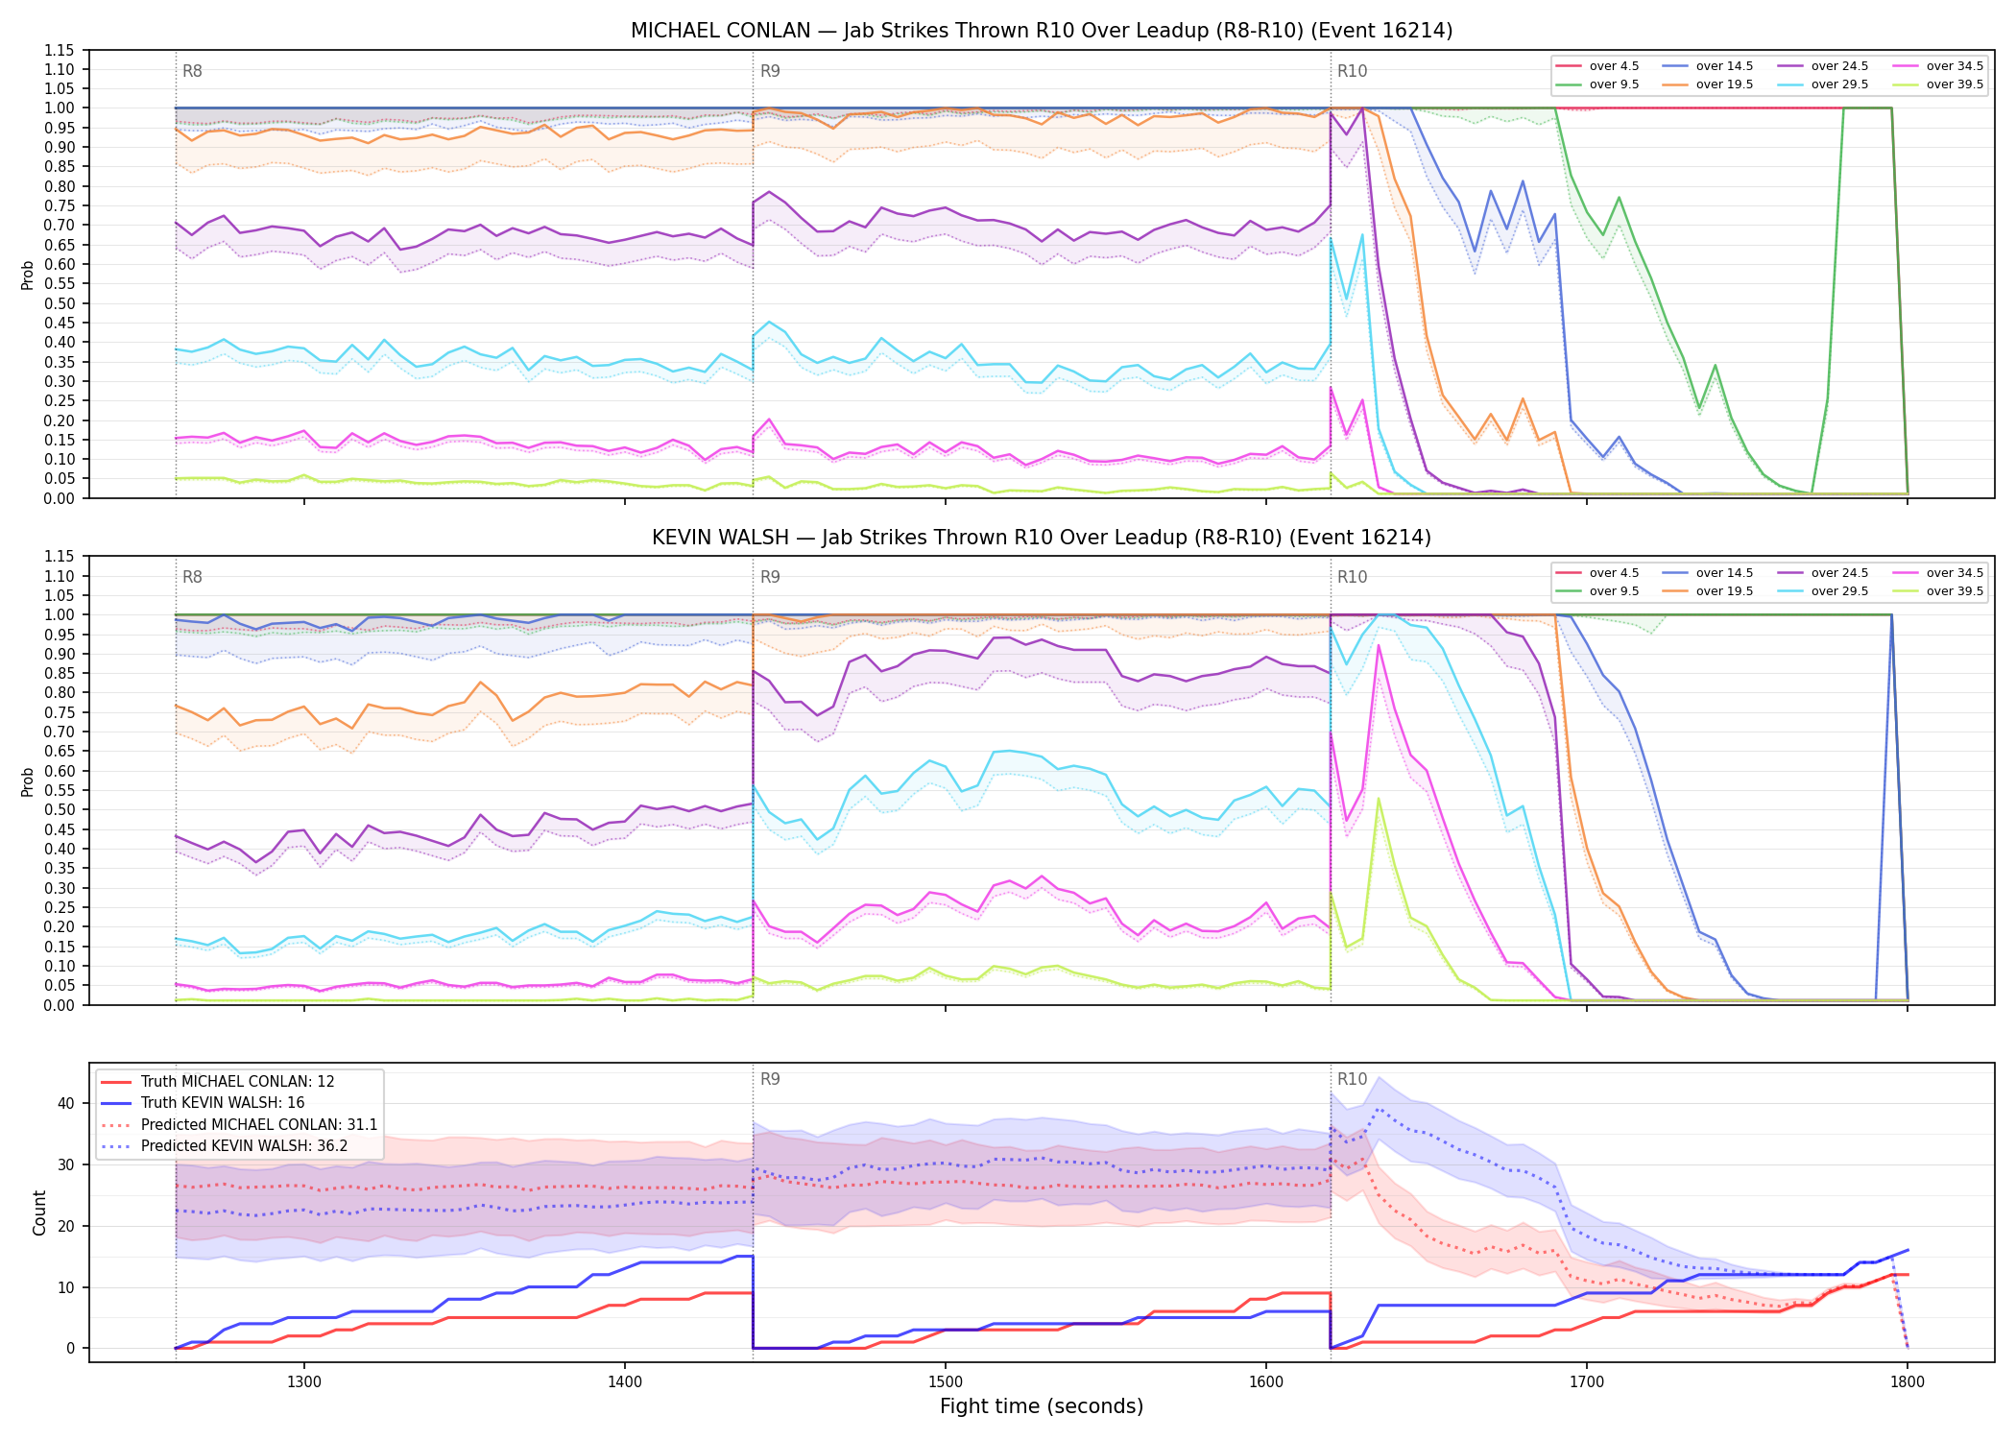
Task: Click 'Truth MICHAEL CONLAN: 12' legend entry
Action: [218, 1082]
